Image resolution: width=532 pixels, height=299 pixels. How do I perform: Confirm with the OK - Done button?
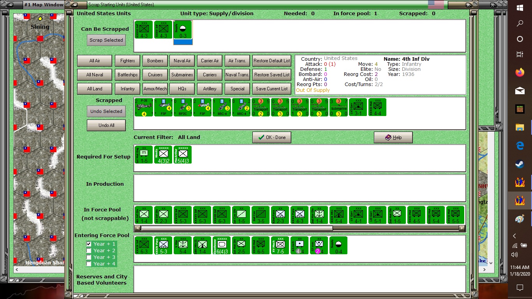click(272, 137)
